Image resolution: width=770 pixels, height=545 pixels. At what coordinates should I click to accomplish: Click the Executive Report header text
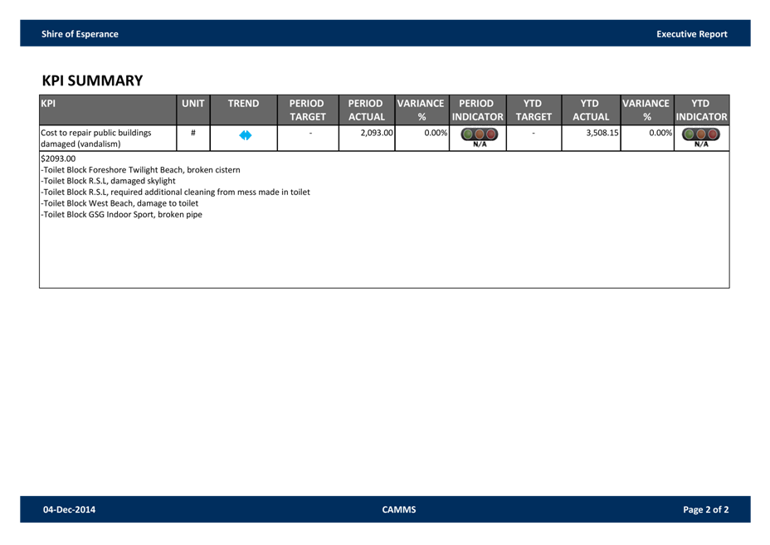coord(691,34)
